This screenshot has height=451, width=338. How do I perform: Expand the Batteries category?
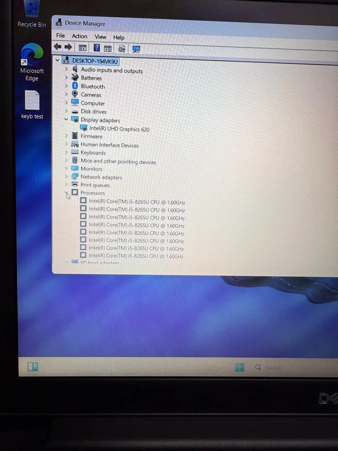tap(66, 77)
